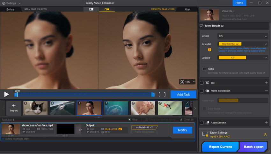This screenshot has height=154, width=271.
Task: Play the video preview
Action: 6,94
